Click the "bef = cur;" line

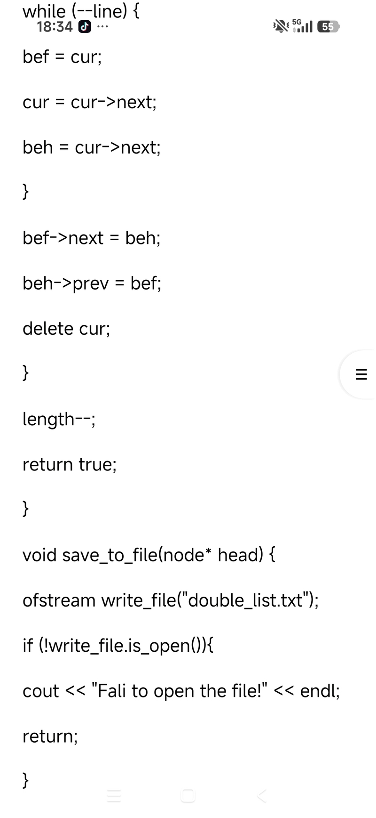(x=62, y=57)
